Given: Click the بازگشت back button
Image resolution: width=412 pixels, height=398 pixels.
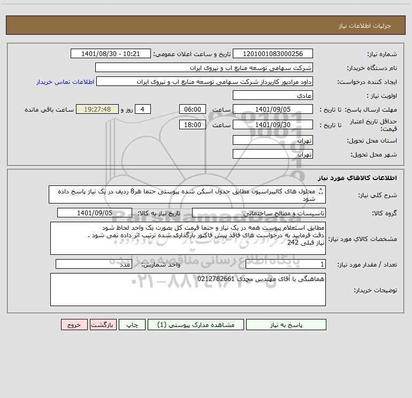Looking at the screenshot, I should coord(103,324).
